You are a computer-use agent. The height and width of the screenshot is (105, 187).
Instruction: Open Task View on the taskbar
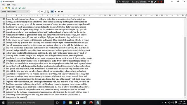click(57, 102)
